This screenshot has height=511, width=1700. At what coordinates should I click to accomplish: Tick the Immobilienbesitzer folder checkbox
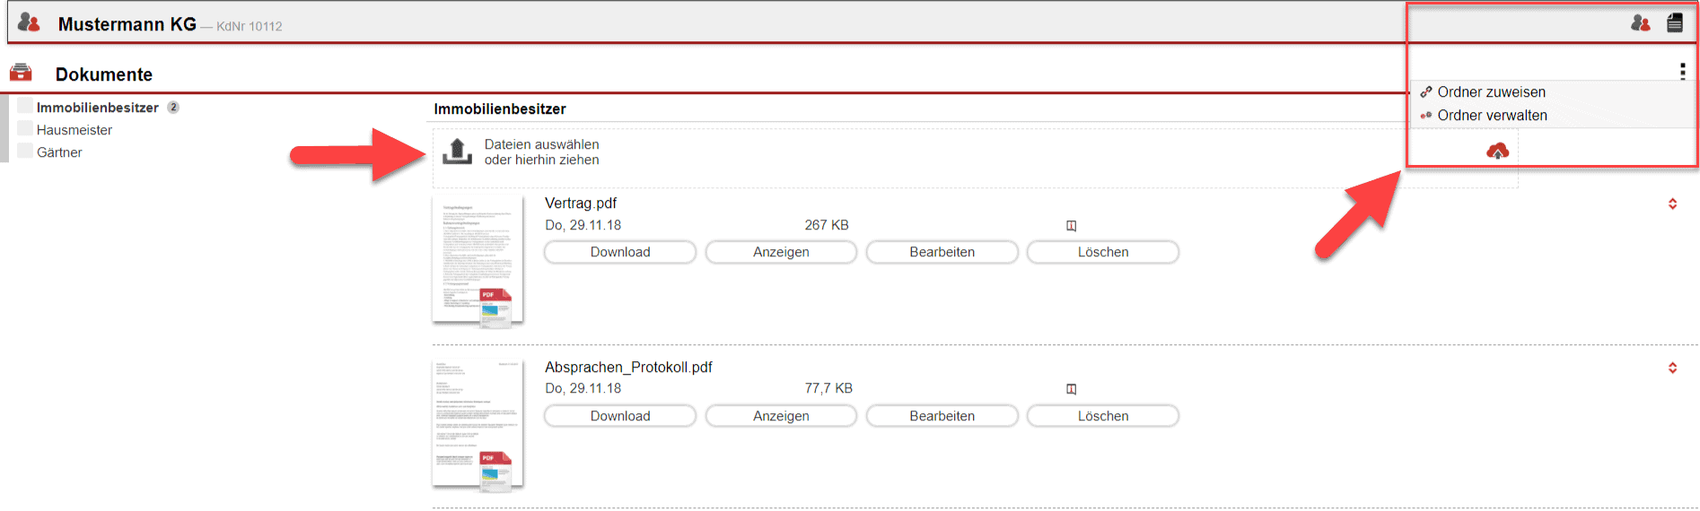click(x=25, y=107)
